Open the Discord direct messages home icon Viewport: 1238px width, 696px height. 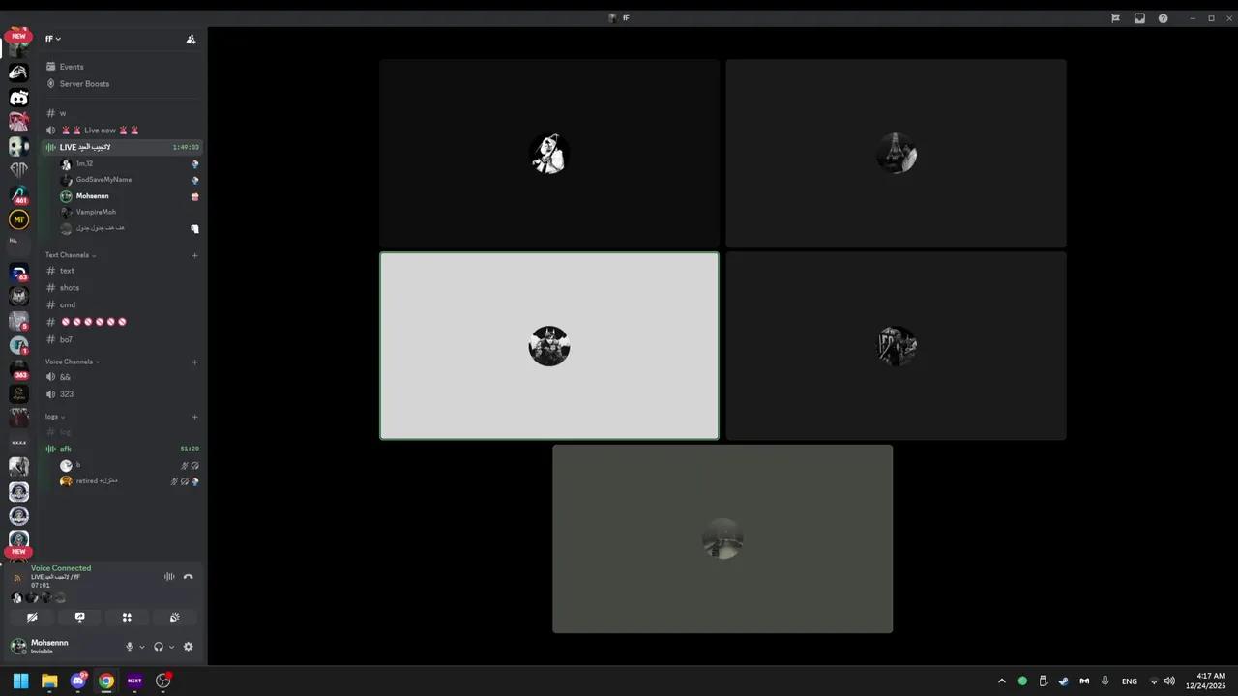(18, 98)
